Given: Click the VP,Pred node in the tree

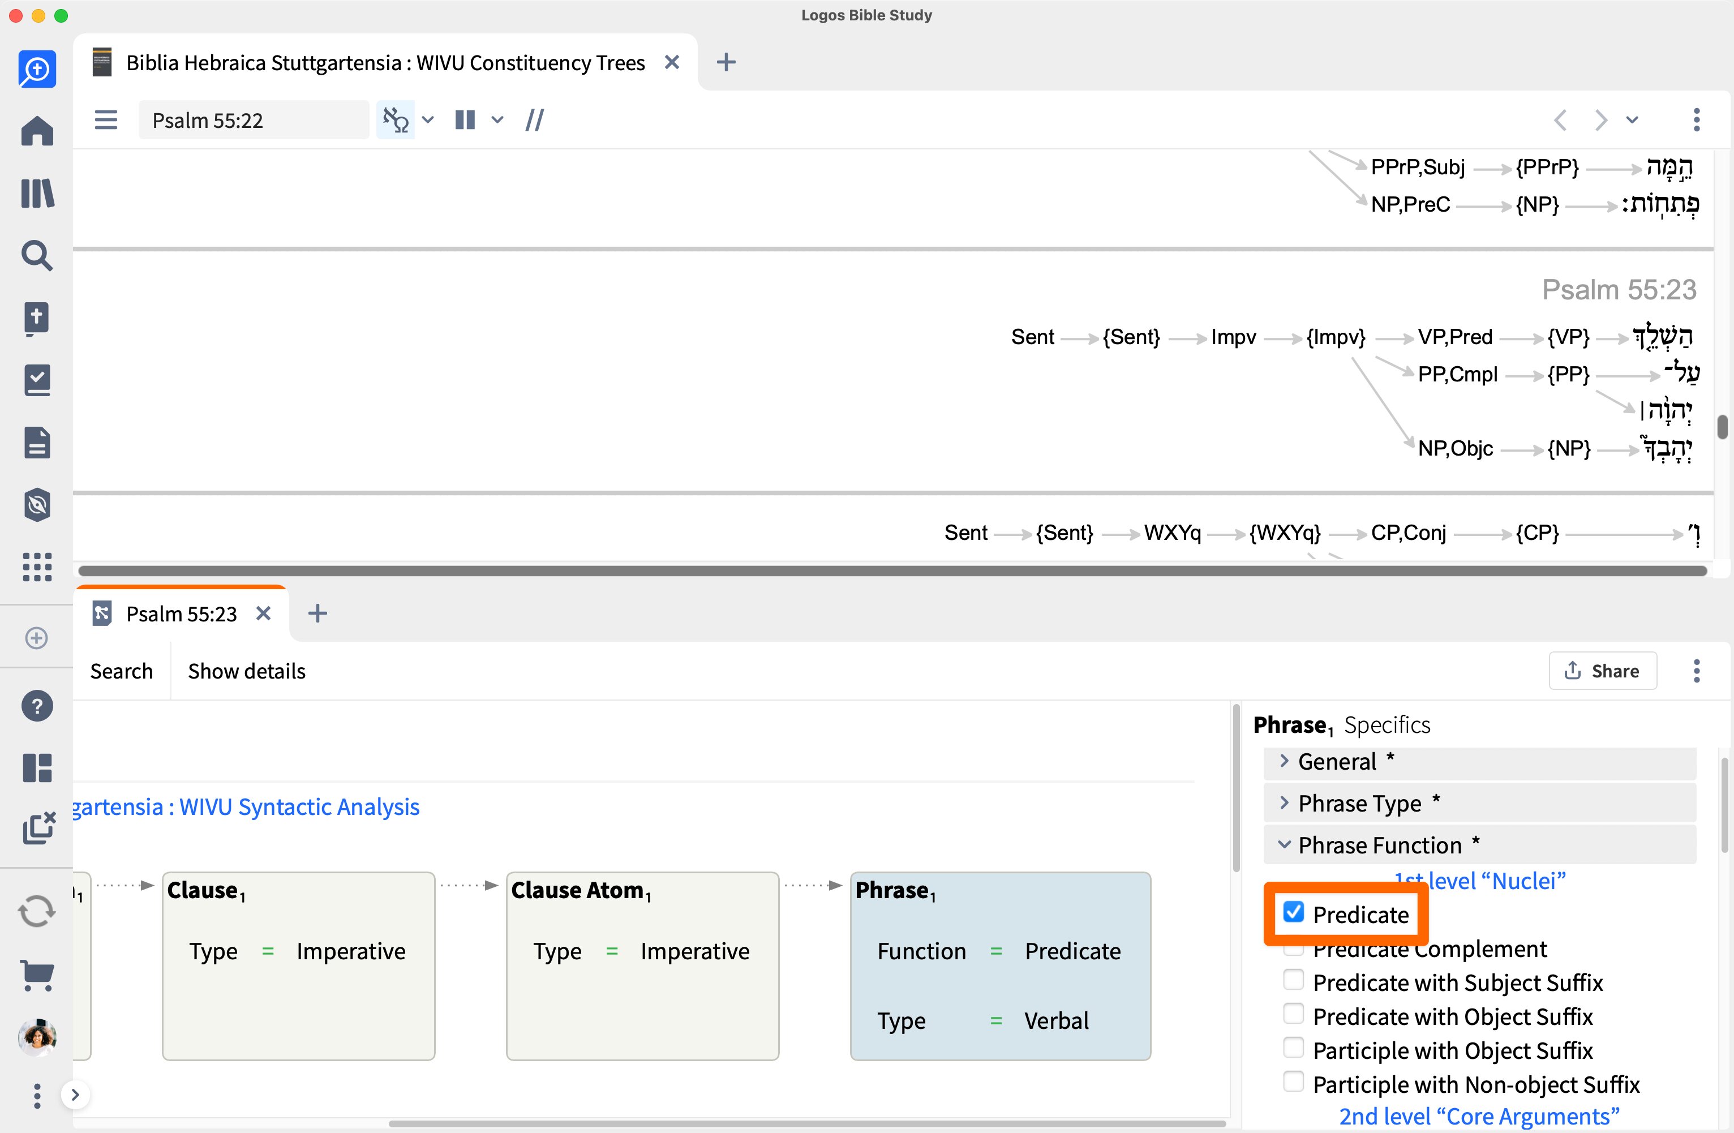Looking at the screenshot, I should point(1455,337).
